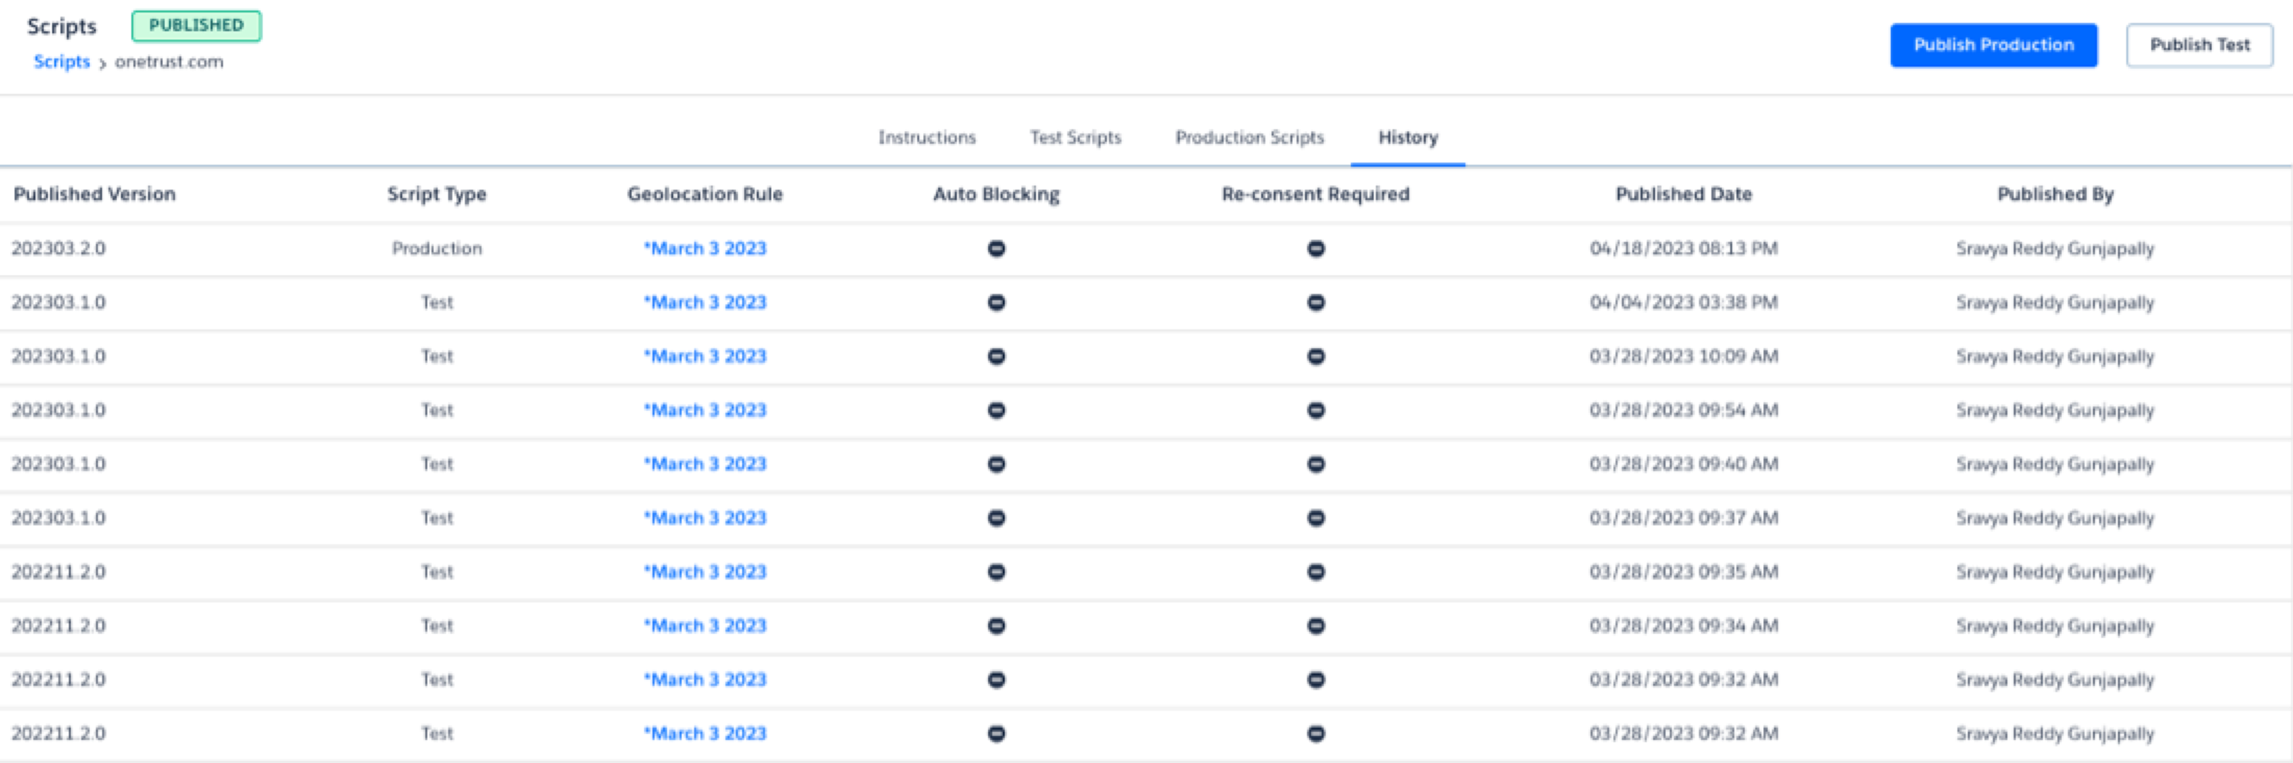Click Auto Blocking icon for 04/04/2023 row
The width and height of the screenshot is (2293, 763).
click(996, 303)
